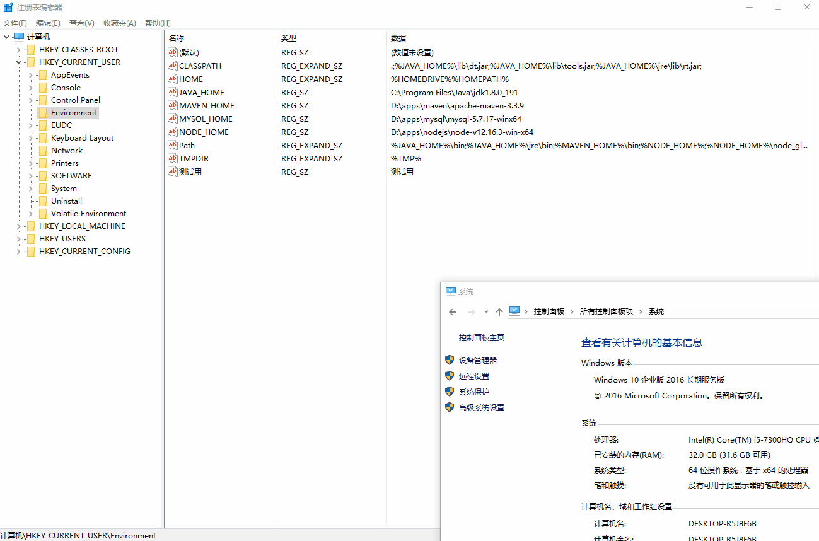Click the string value icon beside Path
The height and width of the screenshot is (541, 819).
173,145
